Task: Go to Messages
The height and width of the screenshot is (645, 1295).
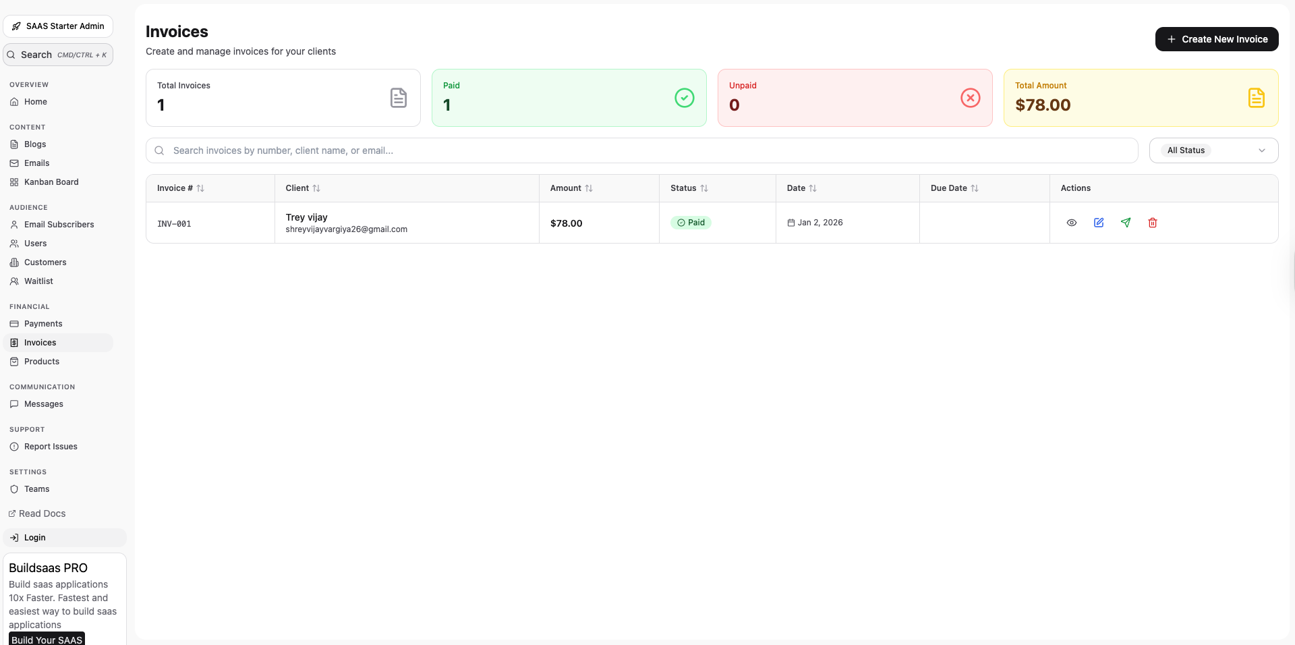Action: coord(58,404)
